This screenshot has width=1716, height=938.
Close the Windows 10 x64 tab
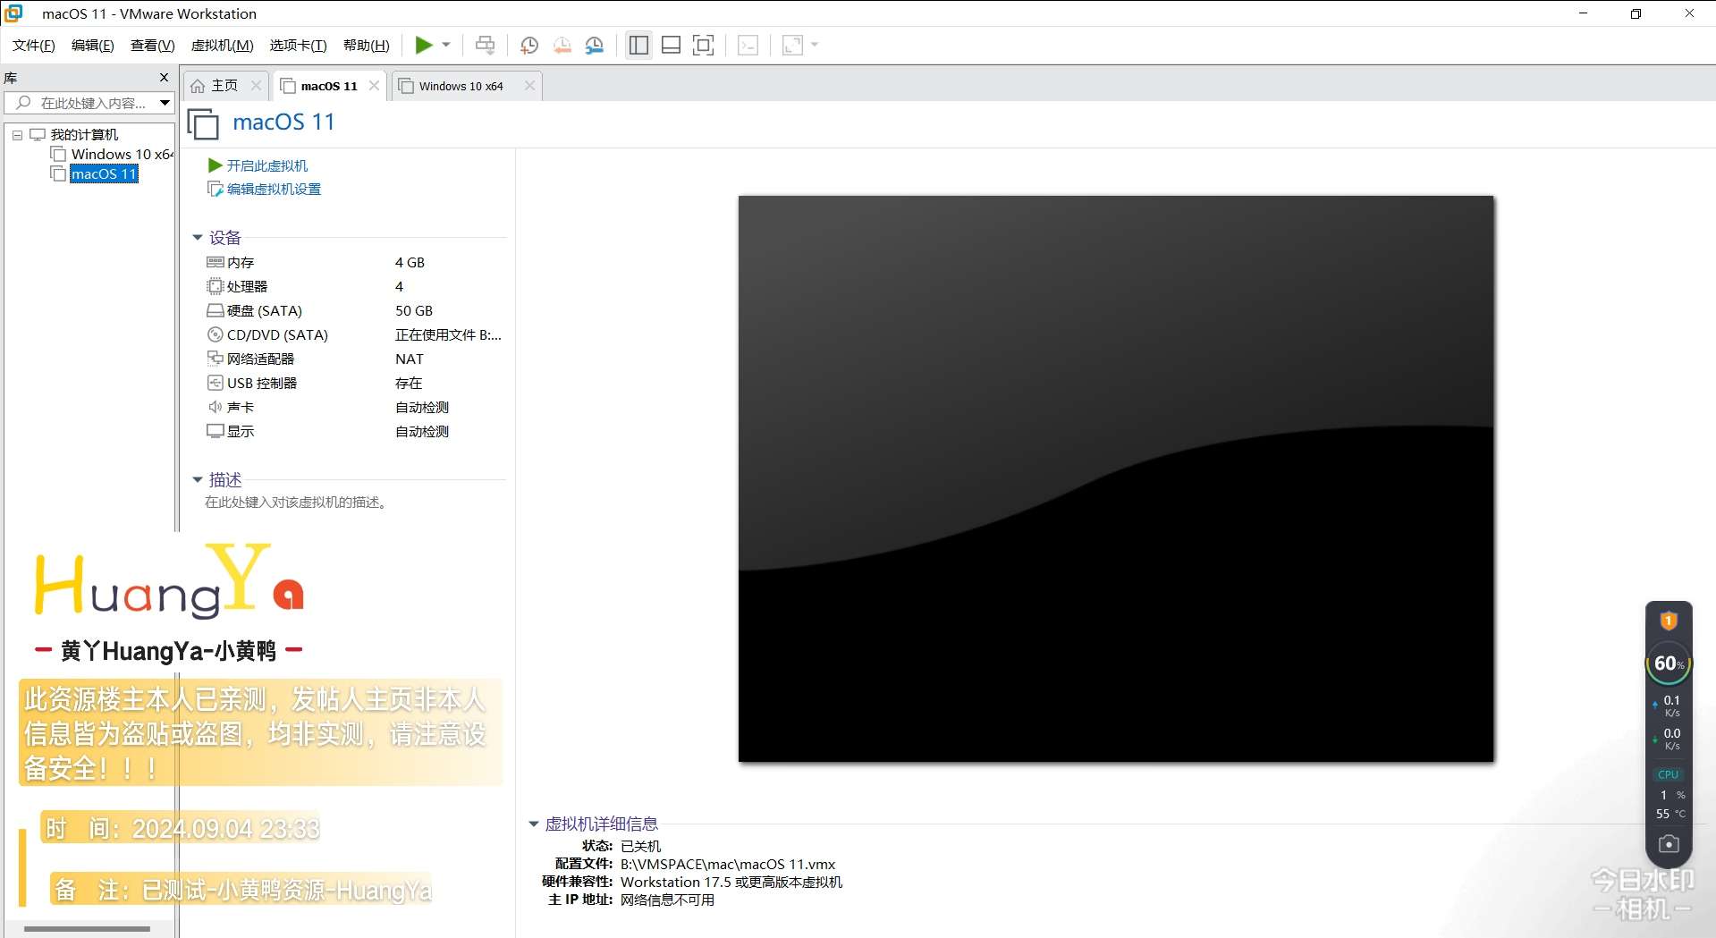(x=529, y=86)
